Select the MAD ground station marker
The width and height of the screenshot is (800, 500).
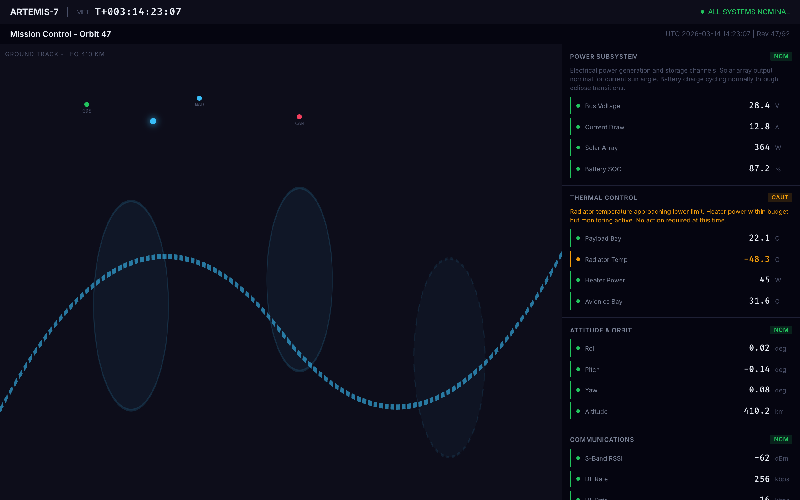point(199,97)
